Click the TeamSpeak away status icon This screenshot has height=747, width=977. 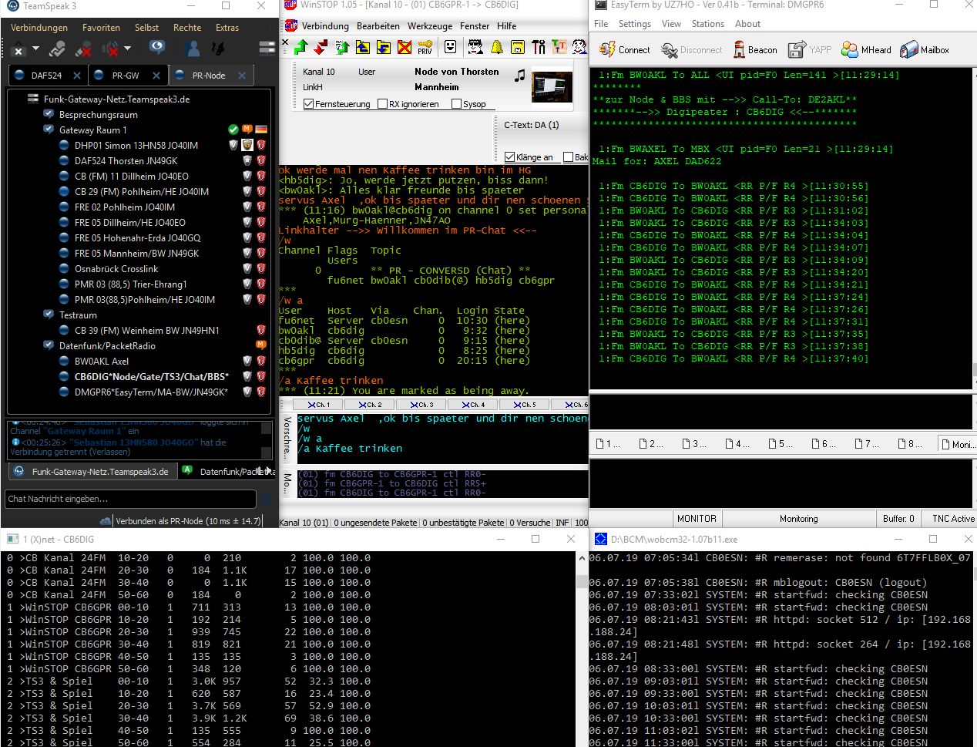[18, 49]
